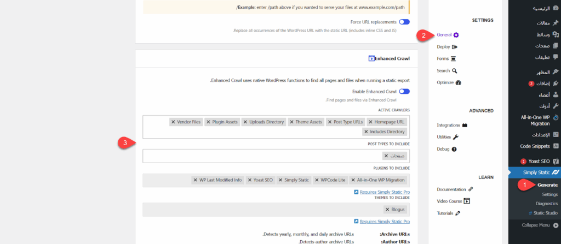Toggle the Force URL replacements switch
The image size is (561, 244).
click(404, 22)
